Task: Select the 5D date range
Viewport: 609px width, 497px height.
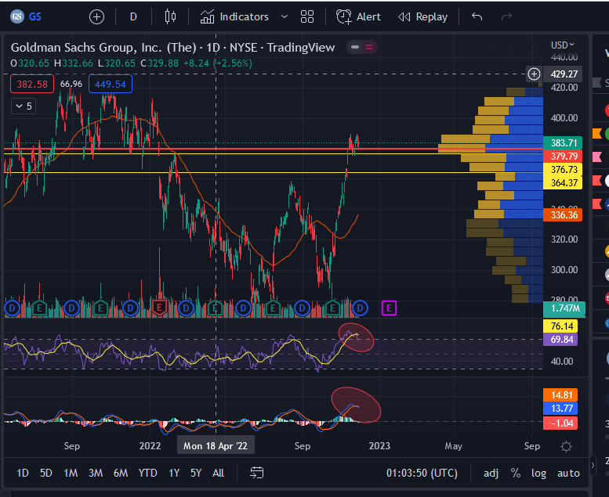Action: coord(45,473)
